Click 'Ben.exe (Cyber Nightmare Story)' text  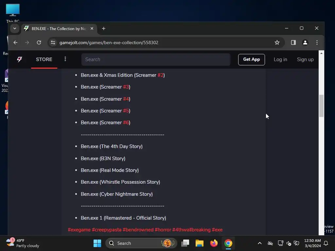coord(117,194)
